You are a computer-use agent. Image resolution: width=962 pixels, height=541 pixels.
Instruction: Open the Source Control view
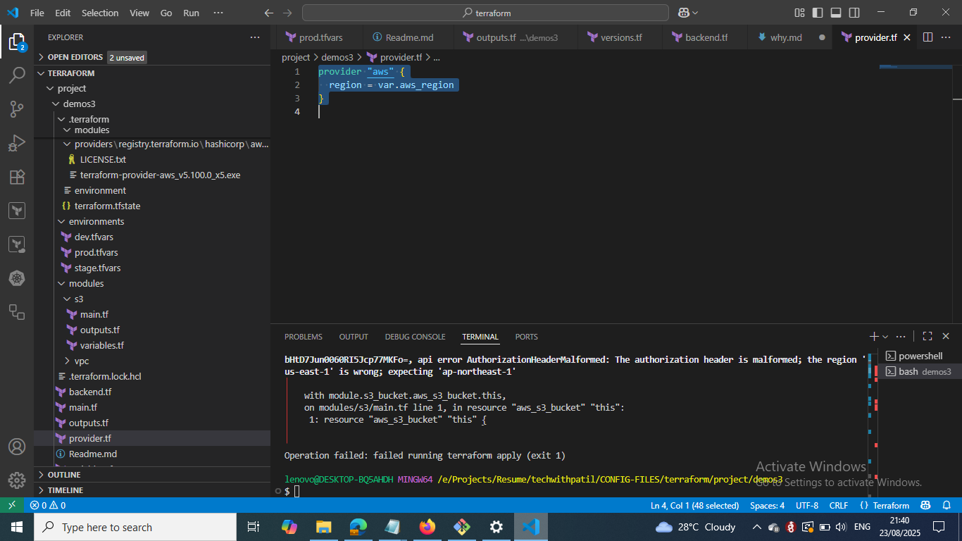click(x=17, y=108)
